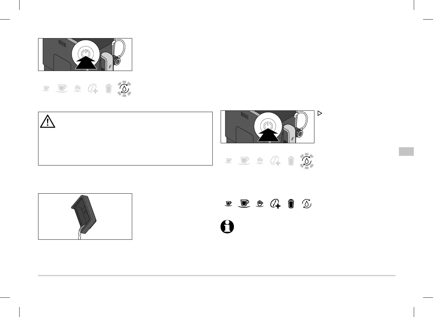Tap the solid black waste container icon
This screenshot has height=317, width=433.
pos(291,203)
